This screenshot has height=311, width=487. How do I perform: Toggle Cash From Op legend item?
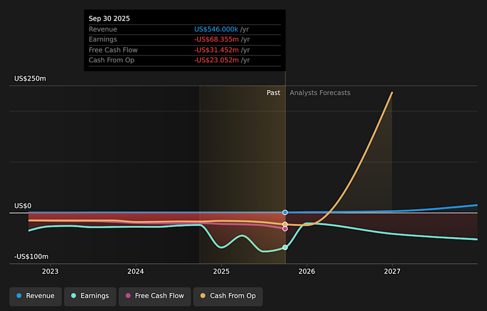coord(228,296)
